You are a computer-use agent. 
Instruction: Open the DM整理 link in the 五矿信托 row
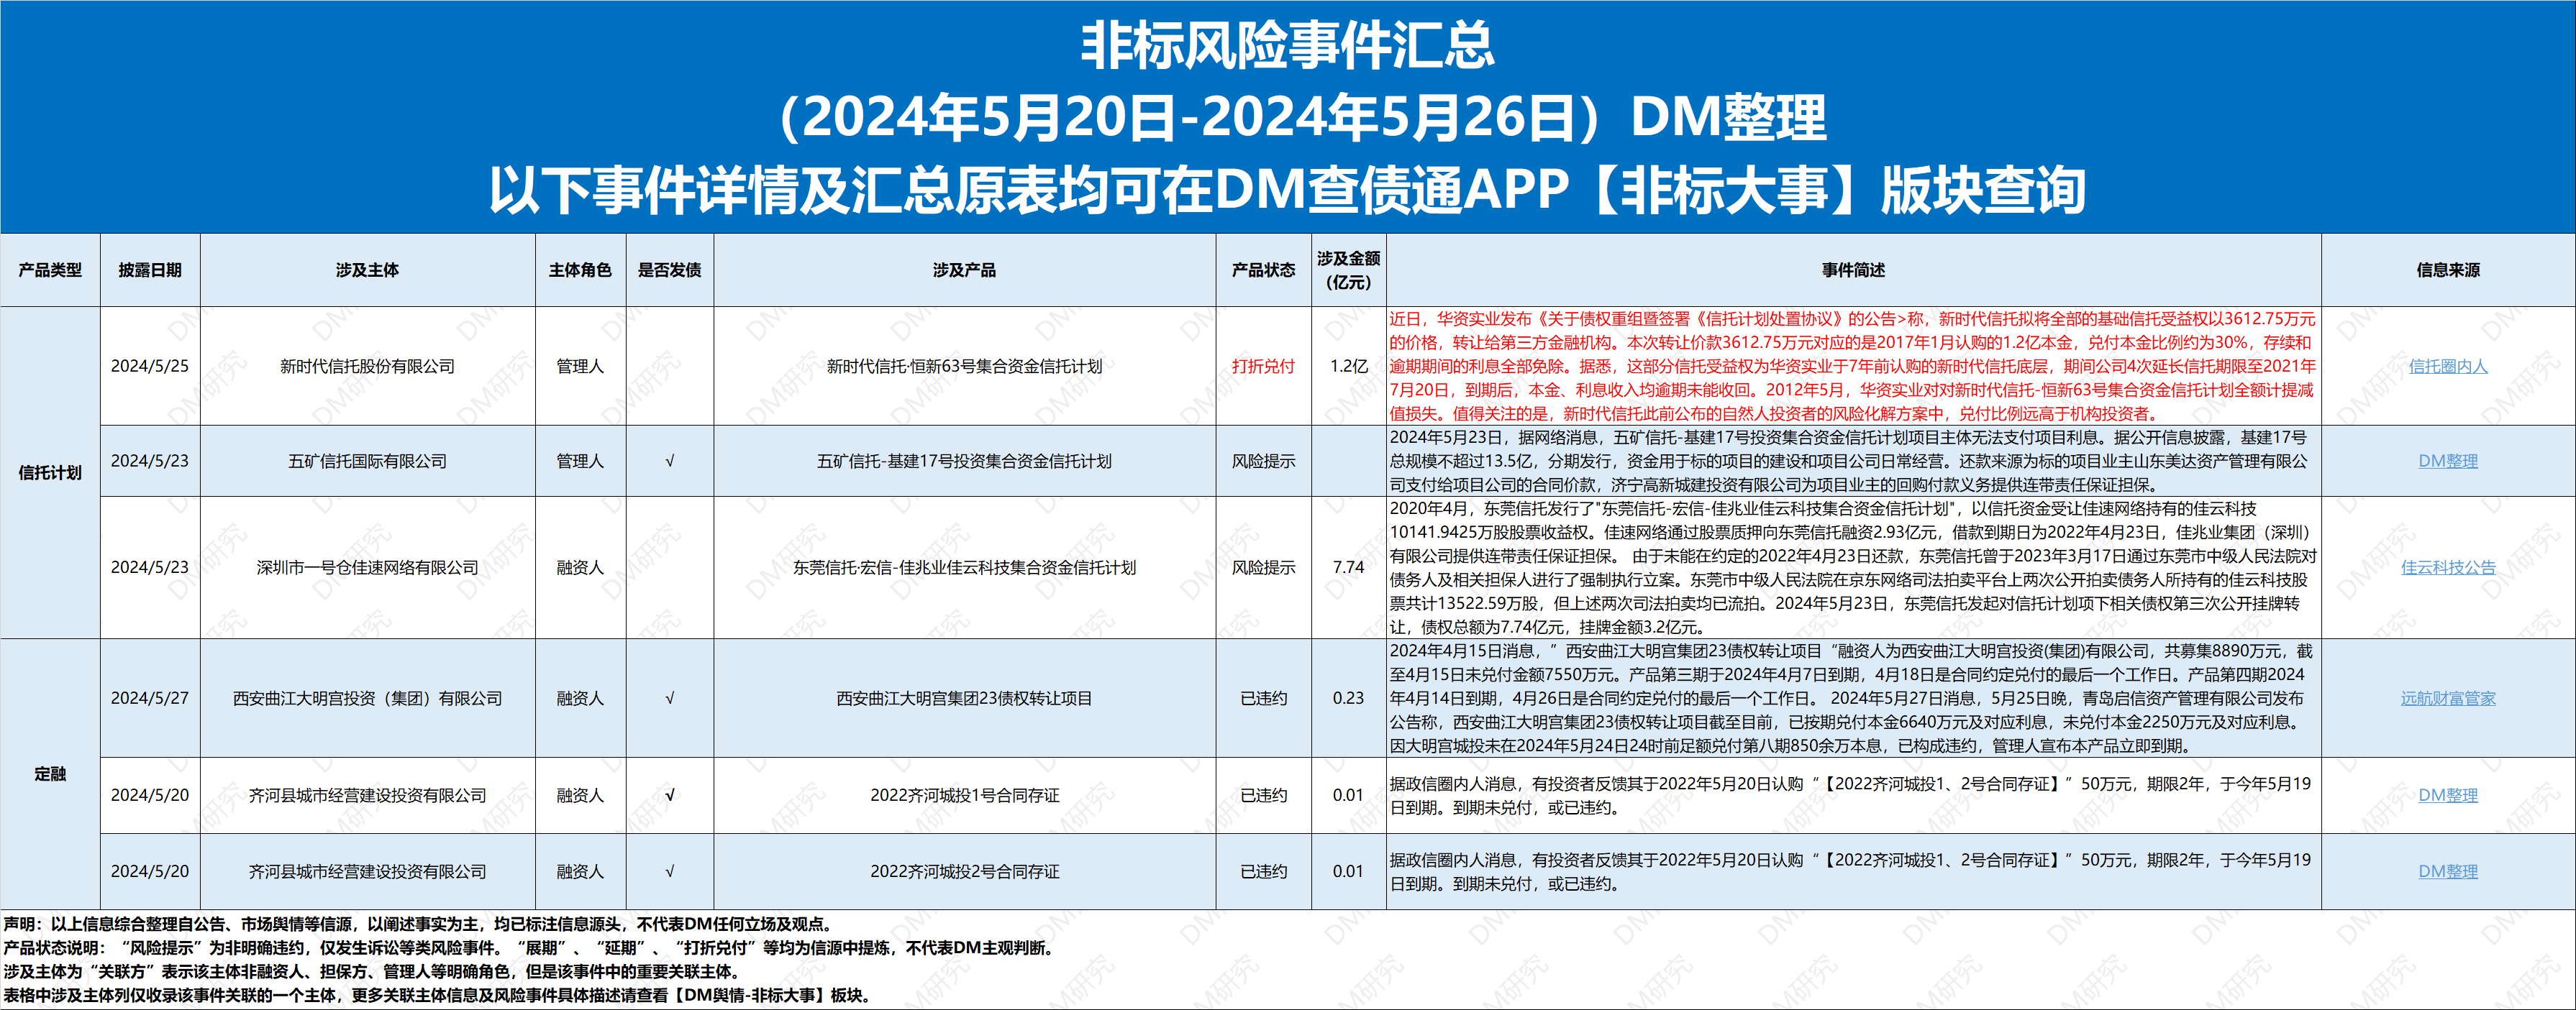tap(2447, 462)
